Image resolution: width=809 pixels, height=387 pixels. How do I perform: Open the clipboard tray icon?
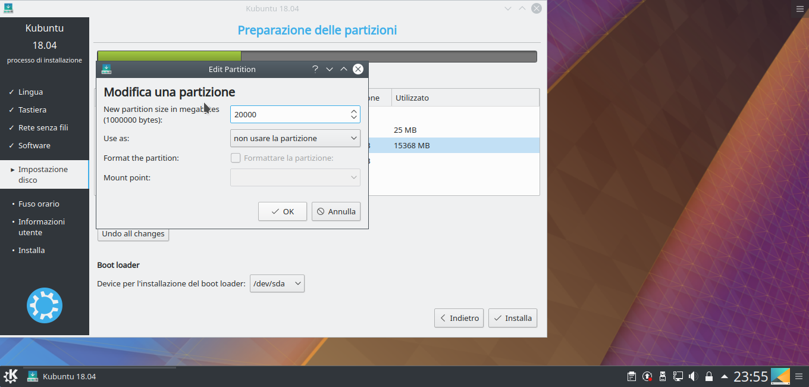tap(632, 376)
